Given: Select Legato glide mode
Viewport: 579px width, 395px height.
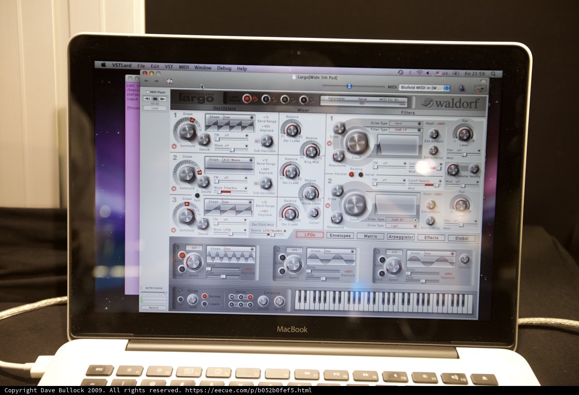Looking at the screenshot, I should (x=204, y=304).
